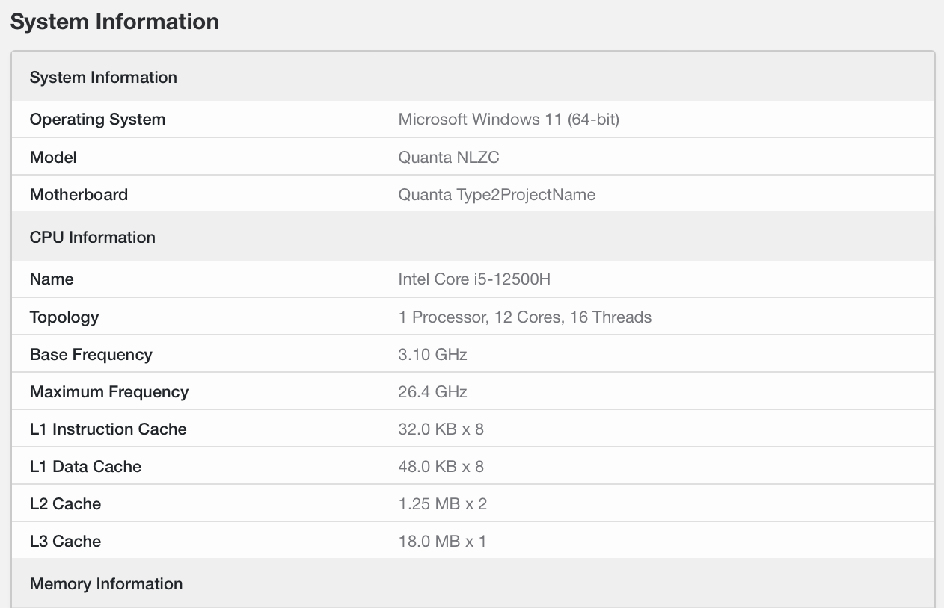Click the Maximum Frequency label
Viewport: 944px width, 608px height.
109,391
